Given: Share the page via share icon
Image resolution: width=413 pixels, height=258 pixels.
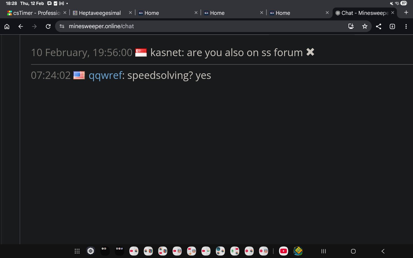Looking at the screenshot, I should tap(378, 26).
